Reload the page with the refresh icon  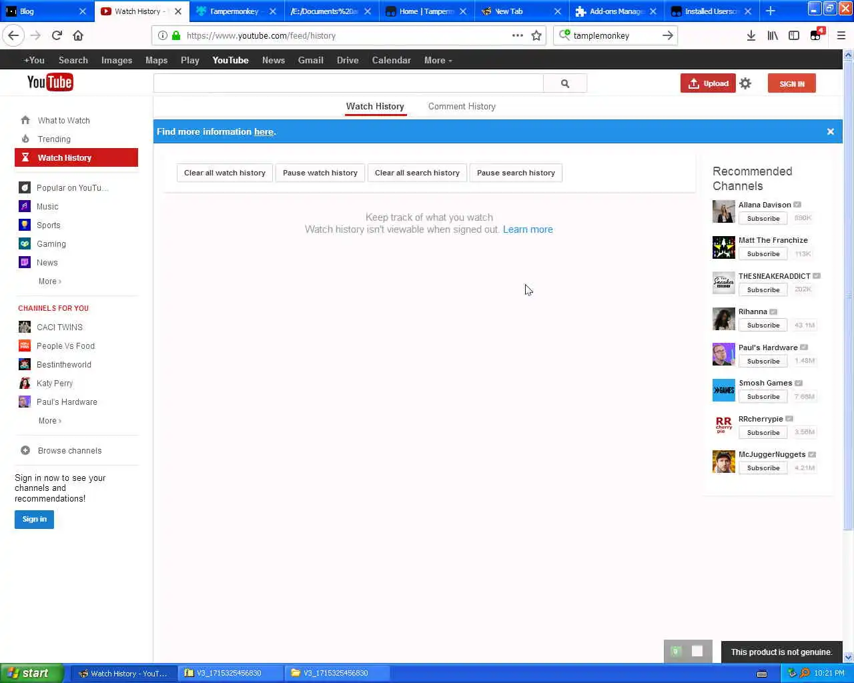pos(57,35)
